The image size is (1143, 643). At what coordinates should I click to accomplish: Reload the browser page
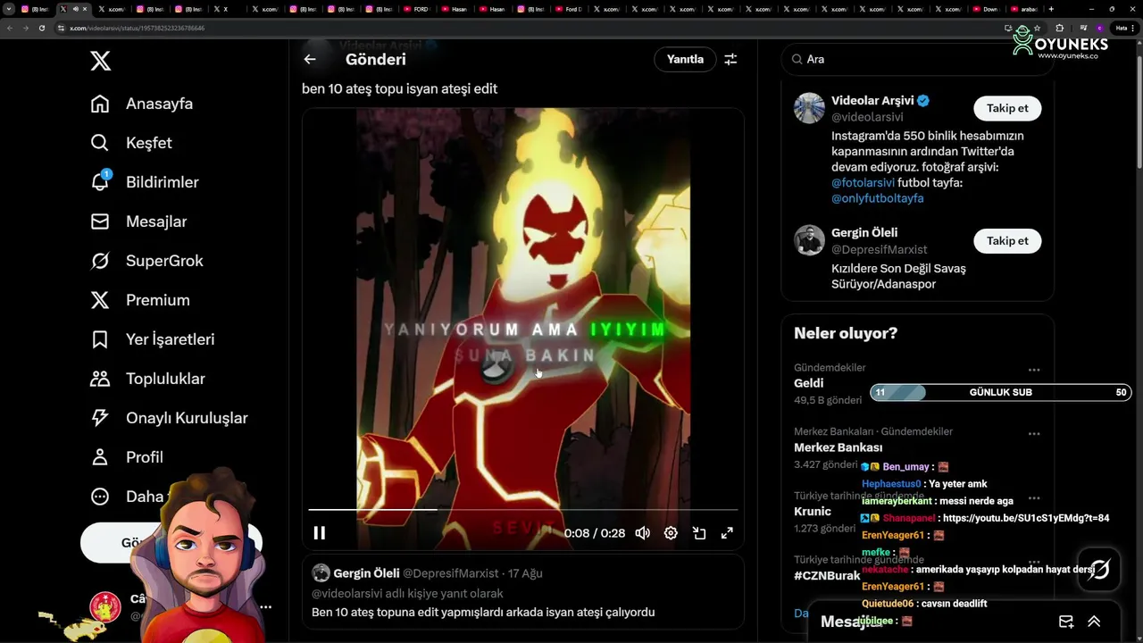(x=41, y=28)
